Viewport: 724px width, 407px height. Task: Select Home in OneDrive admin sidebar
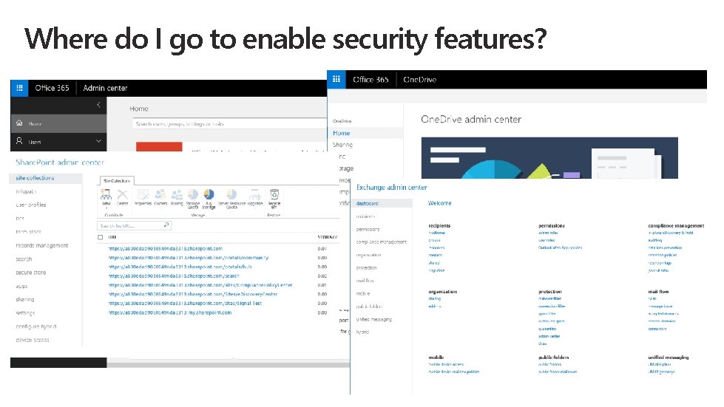(341, 133)
